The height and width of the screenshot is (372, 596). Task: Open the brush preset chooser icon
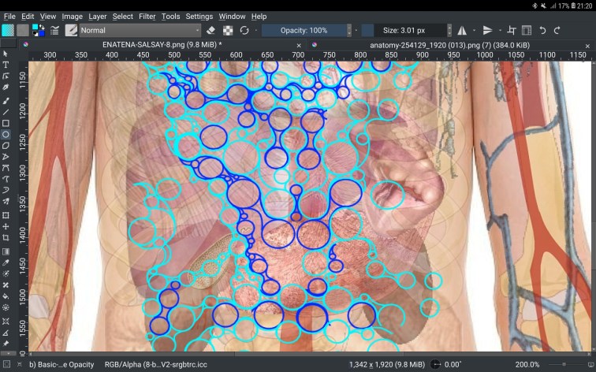[x=71, y=30]
